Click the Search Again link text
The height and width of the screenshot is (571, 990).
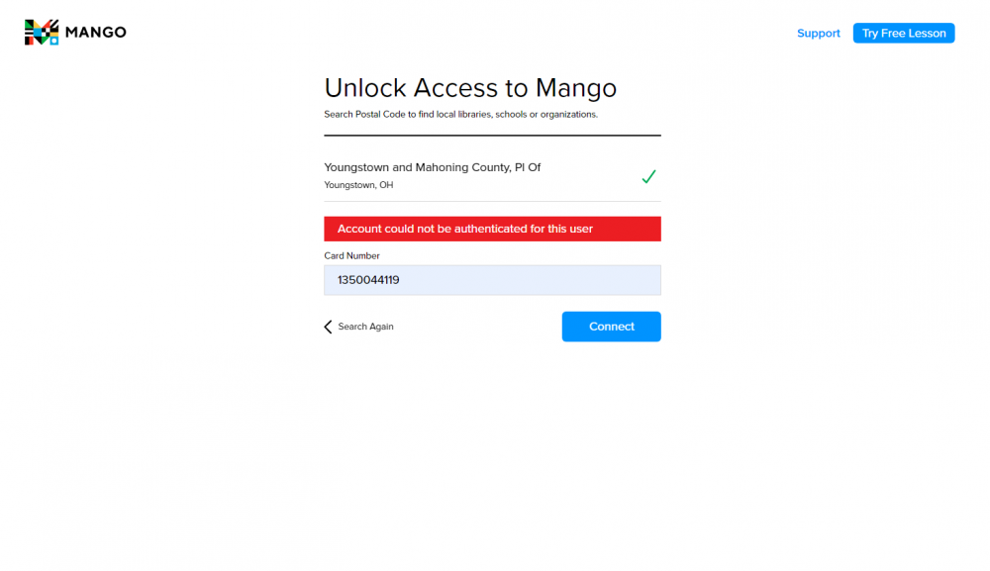click(365, 327)
